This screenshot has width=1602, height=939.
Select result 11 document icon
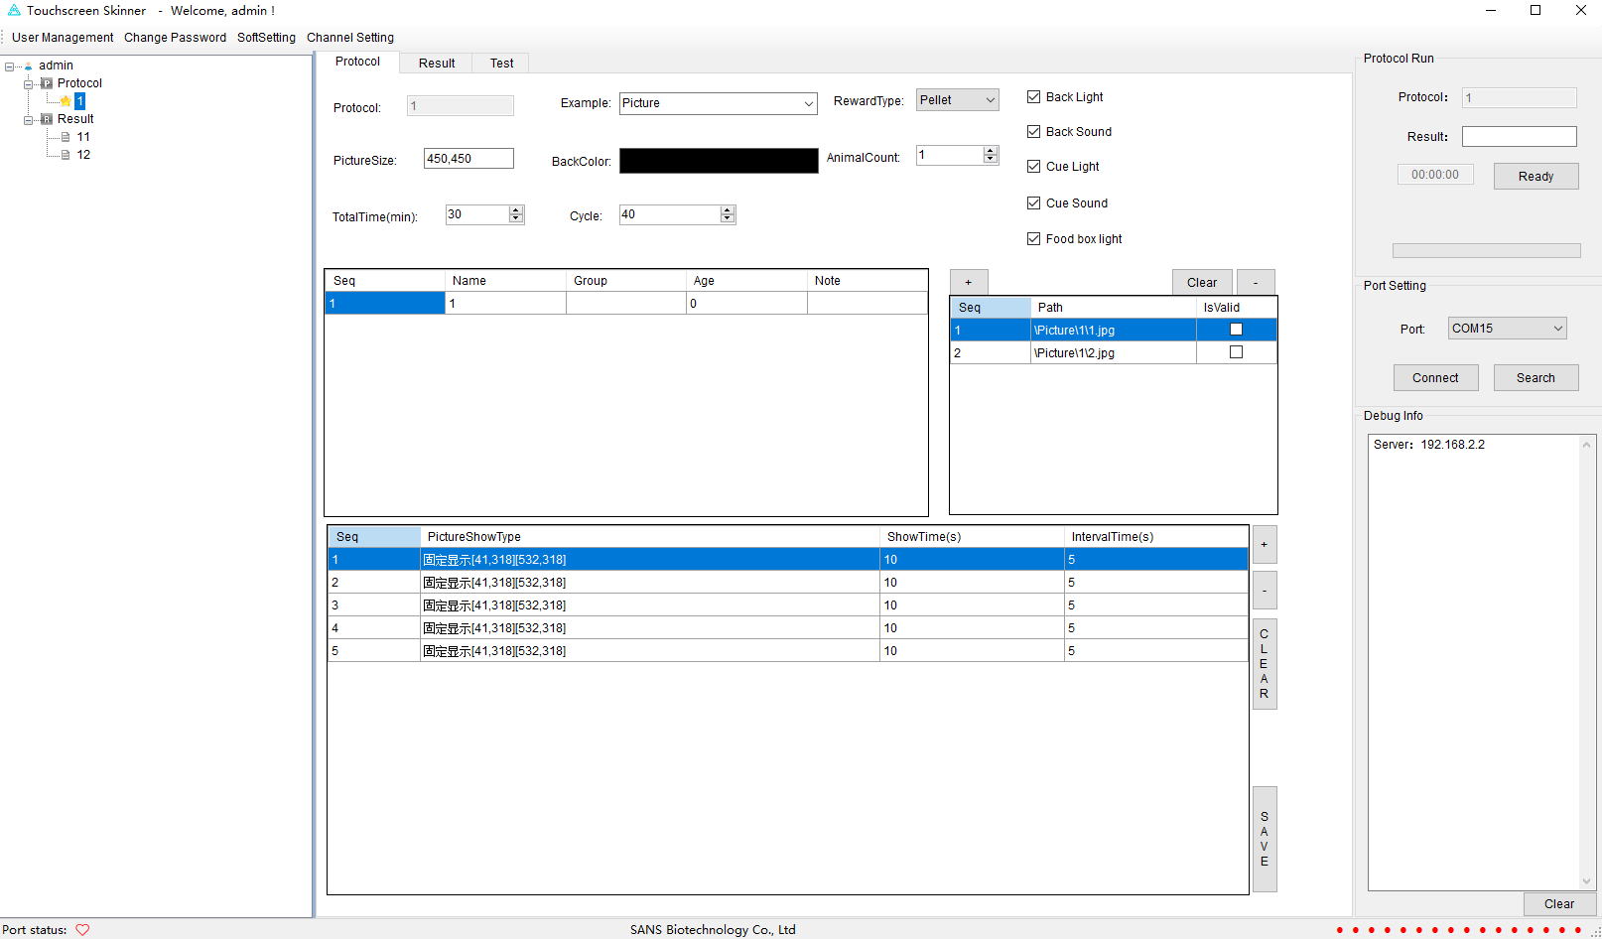coord(66,137)
